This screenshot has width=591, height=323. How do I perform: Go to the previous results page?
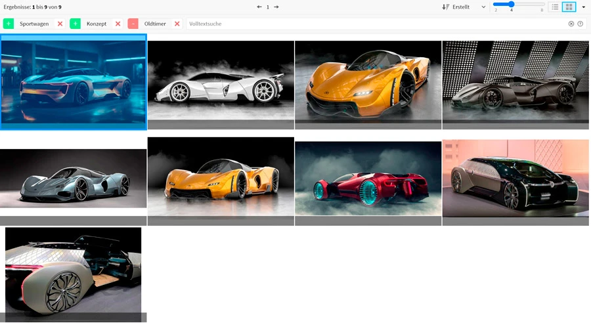point(259,7)
